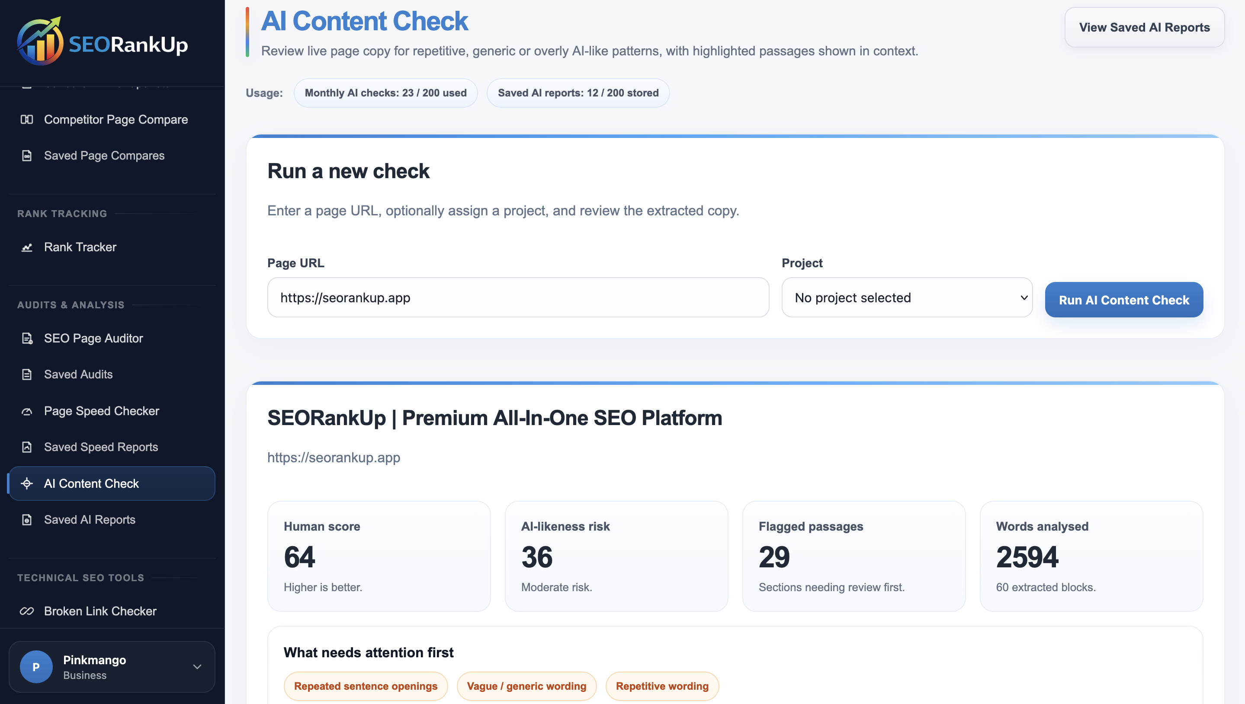Click View Saved AI Reports button
This screenshot has height=704, width=1245.
tap(1144, 28)
